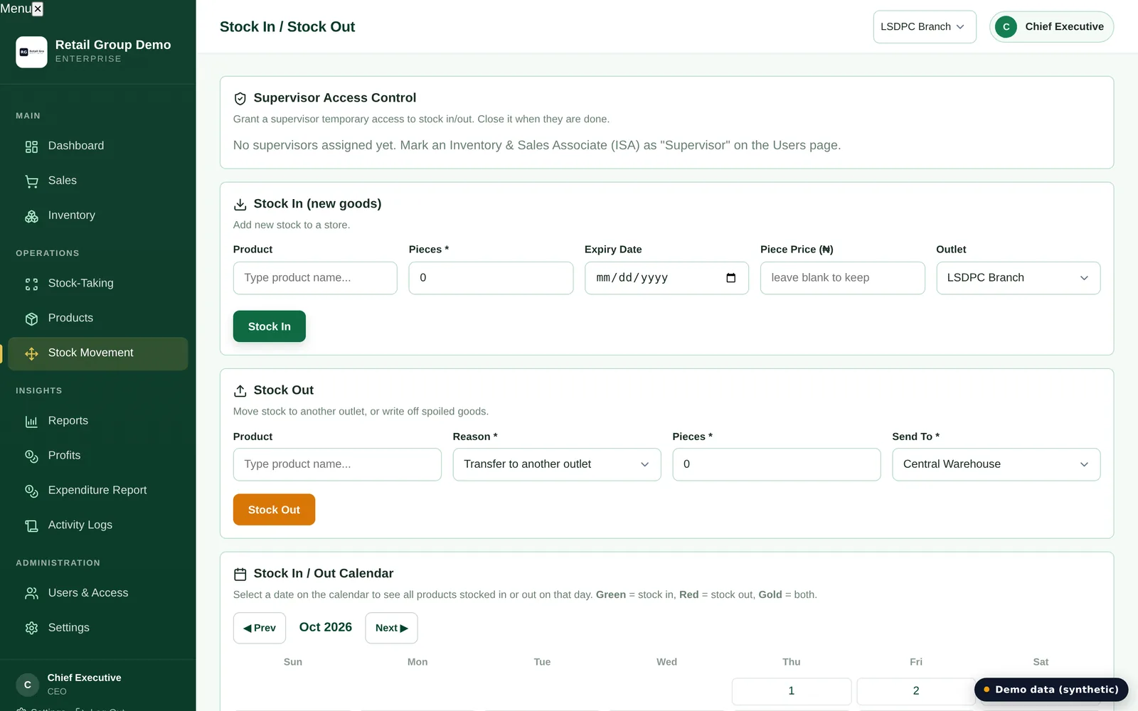Screen dimensions: 1138x711
Task: Expand the Outlet dropdown in Stock In
Action: (x=1018, y=278)
